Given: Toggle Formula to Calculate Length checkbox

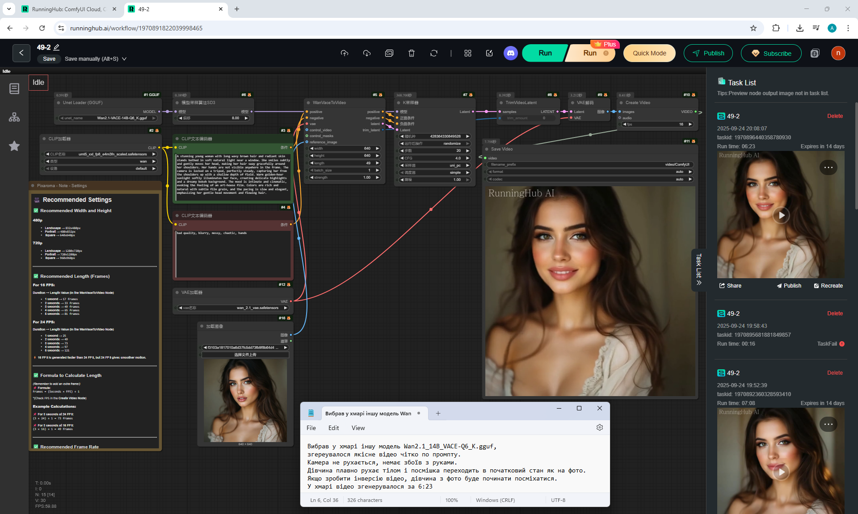Looking at the screenshot, I should click(x=36, y=375).
